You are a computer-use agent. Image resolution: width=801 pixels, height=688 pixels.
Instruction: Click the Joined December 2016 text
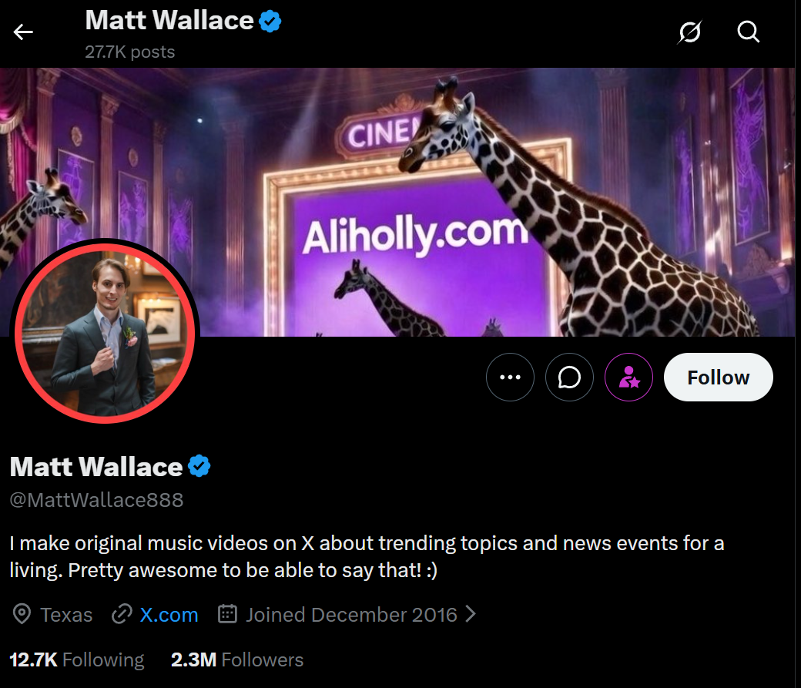click(x=351, y=615)
